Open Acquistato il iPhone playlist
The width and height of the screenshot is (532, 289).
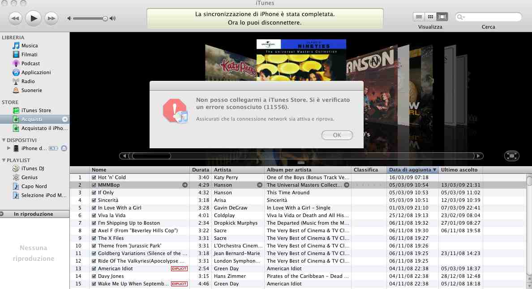pos(44,128)
